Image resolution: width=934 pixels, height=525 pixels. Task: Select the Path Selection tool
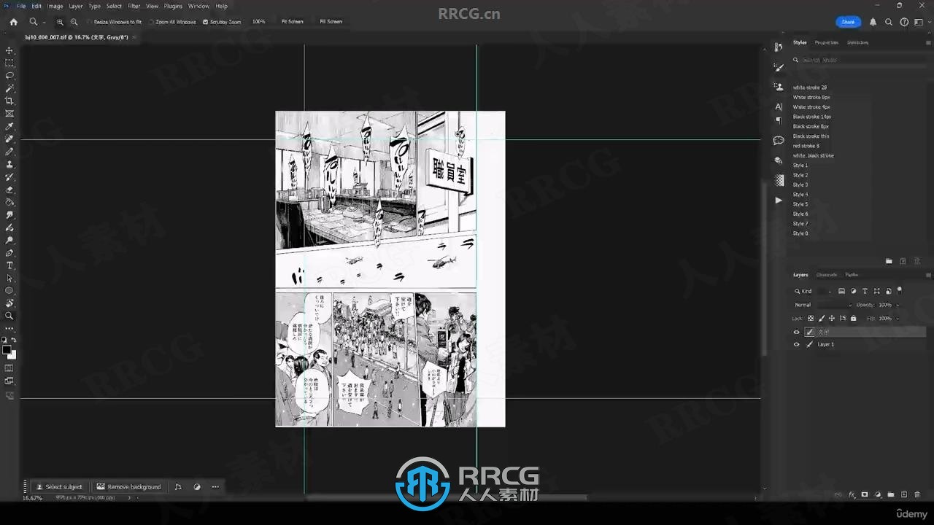pos(9,278)
